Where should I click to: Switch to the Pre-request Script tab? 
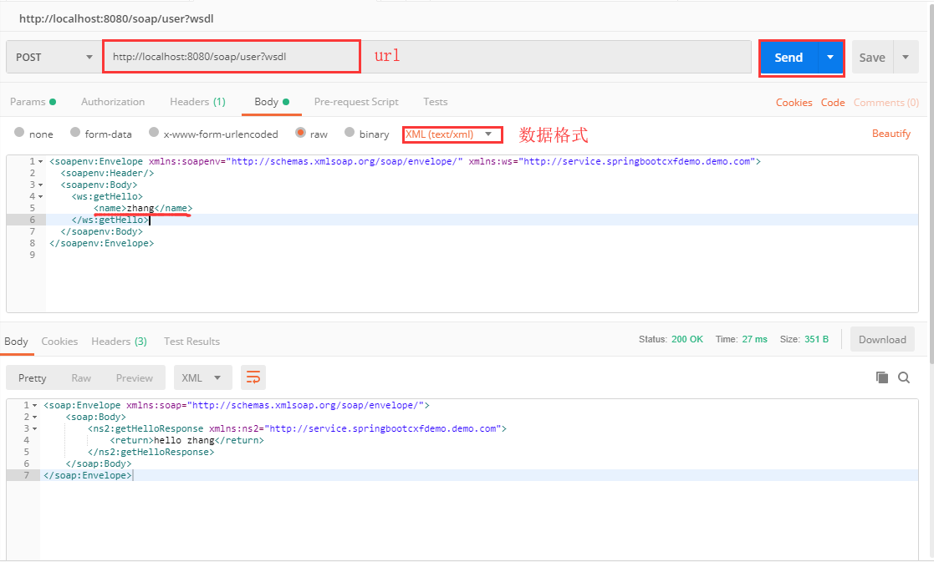click(x=356, y=101)
